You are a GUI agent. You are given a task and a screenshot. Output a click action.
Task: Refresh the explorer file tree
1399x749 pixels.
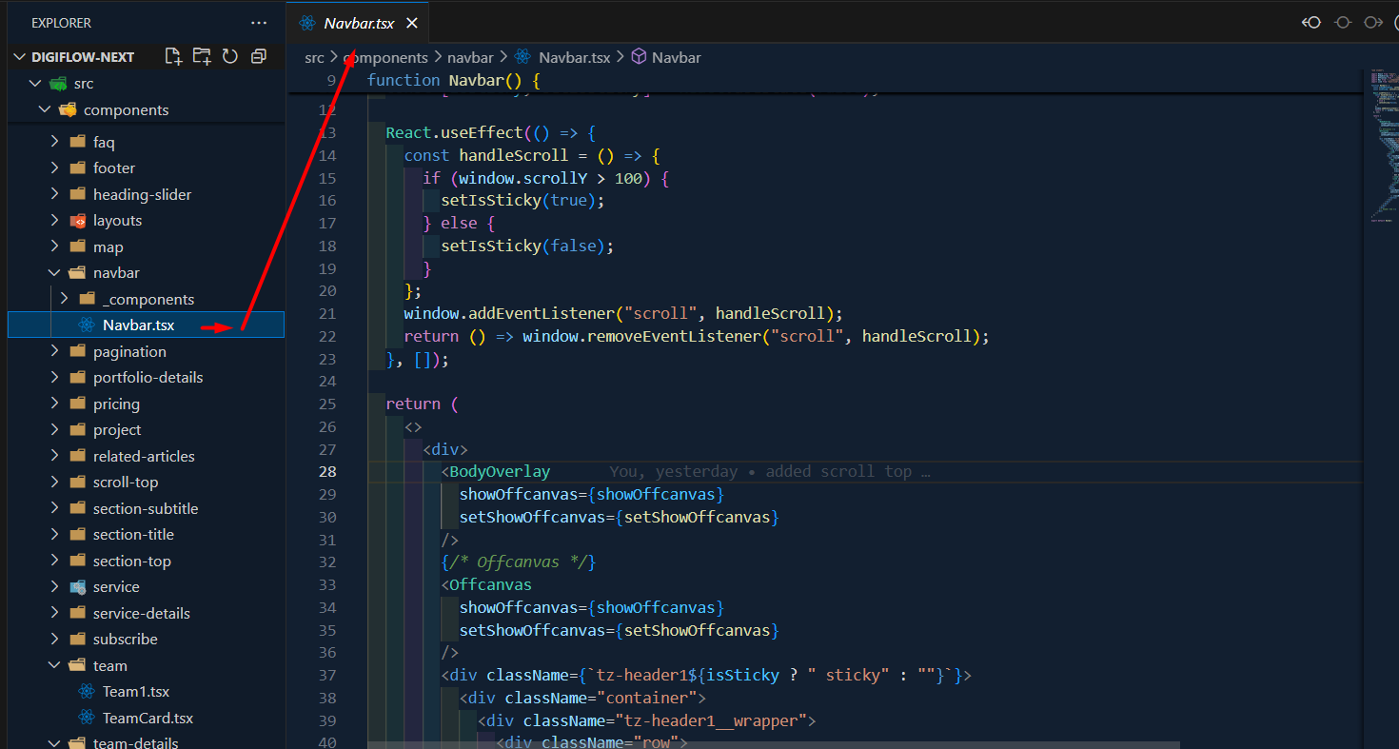pos(230,56)
